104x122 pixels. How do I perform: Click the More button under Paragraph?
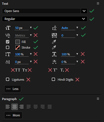coord(13,115)
